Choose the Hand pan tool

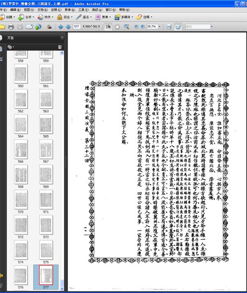[117, 27]
